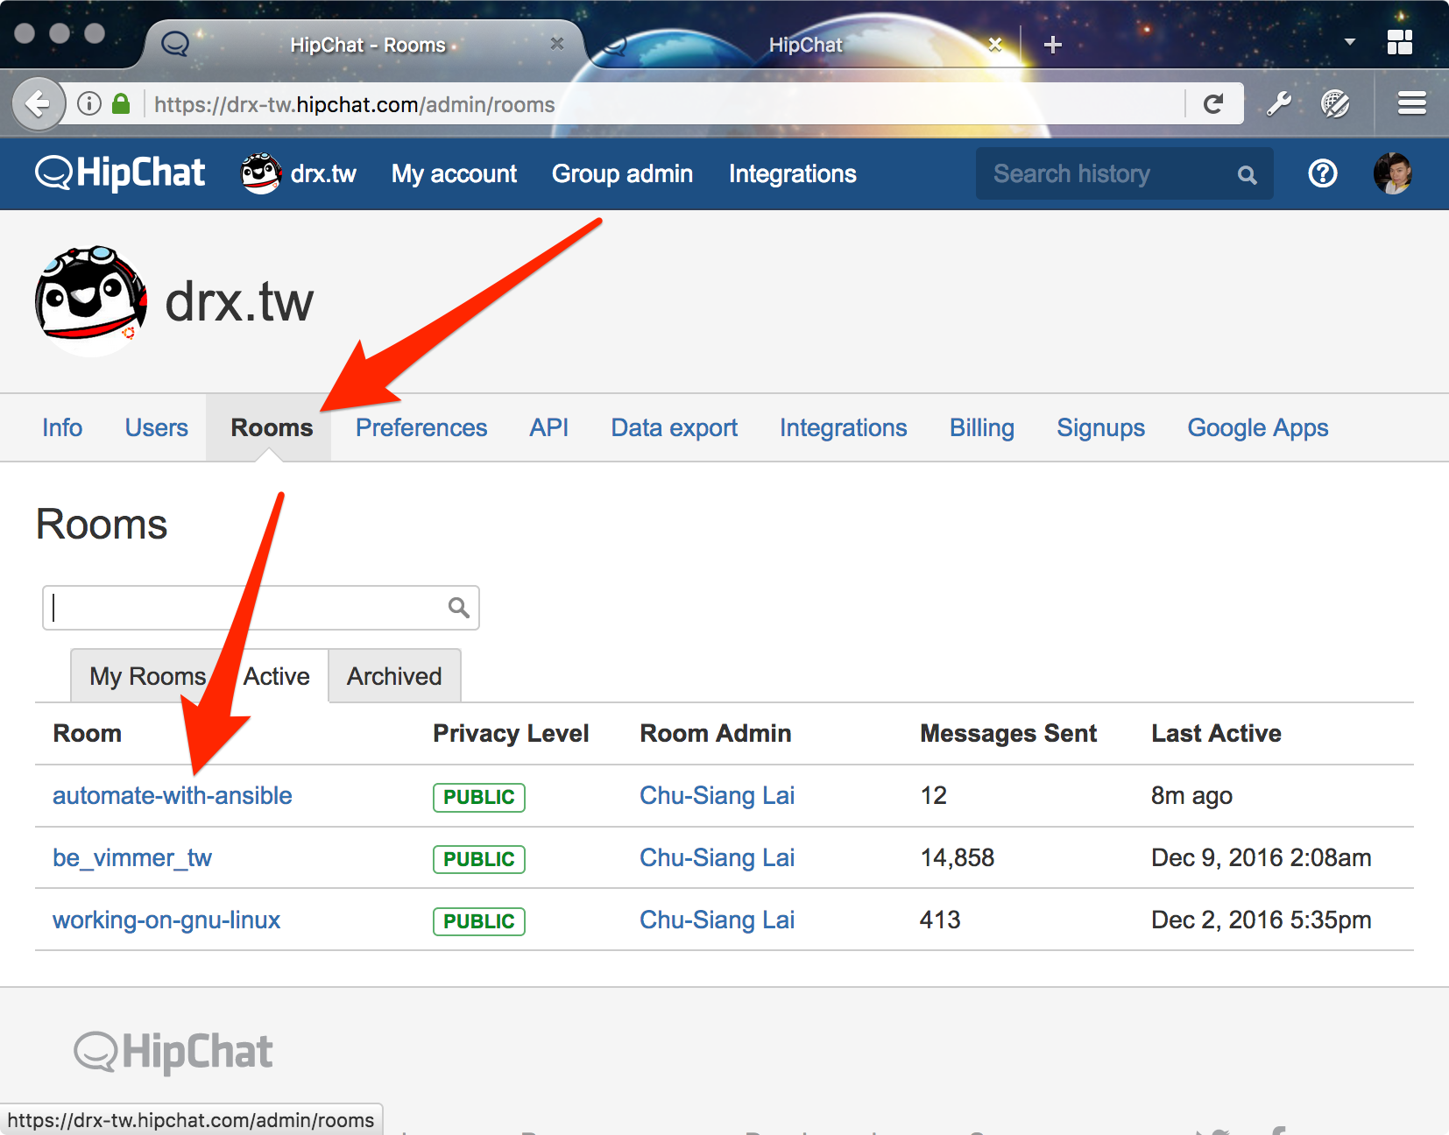Open the user profile avatar menu

pos(1392,173)
